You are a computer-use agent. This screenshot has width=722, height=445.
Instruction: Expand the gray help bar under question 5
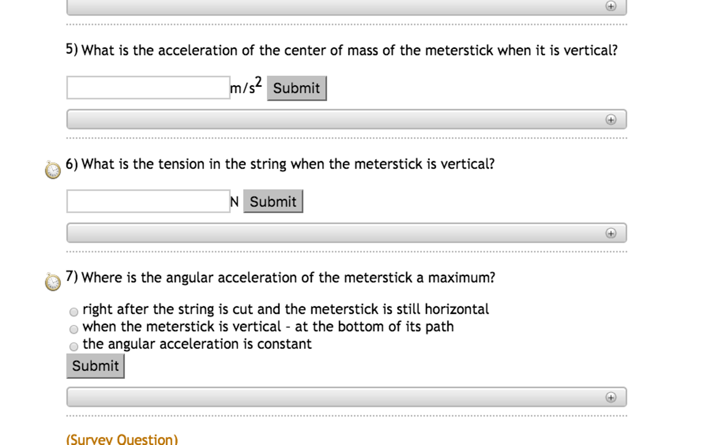pyautogui.click(x=346, y=119)
